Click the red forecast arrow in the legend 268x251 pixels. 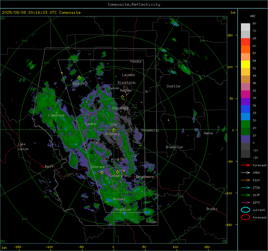[x=245, y=165]
